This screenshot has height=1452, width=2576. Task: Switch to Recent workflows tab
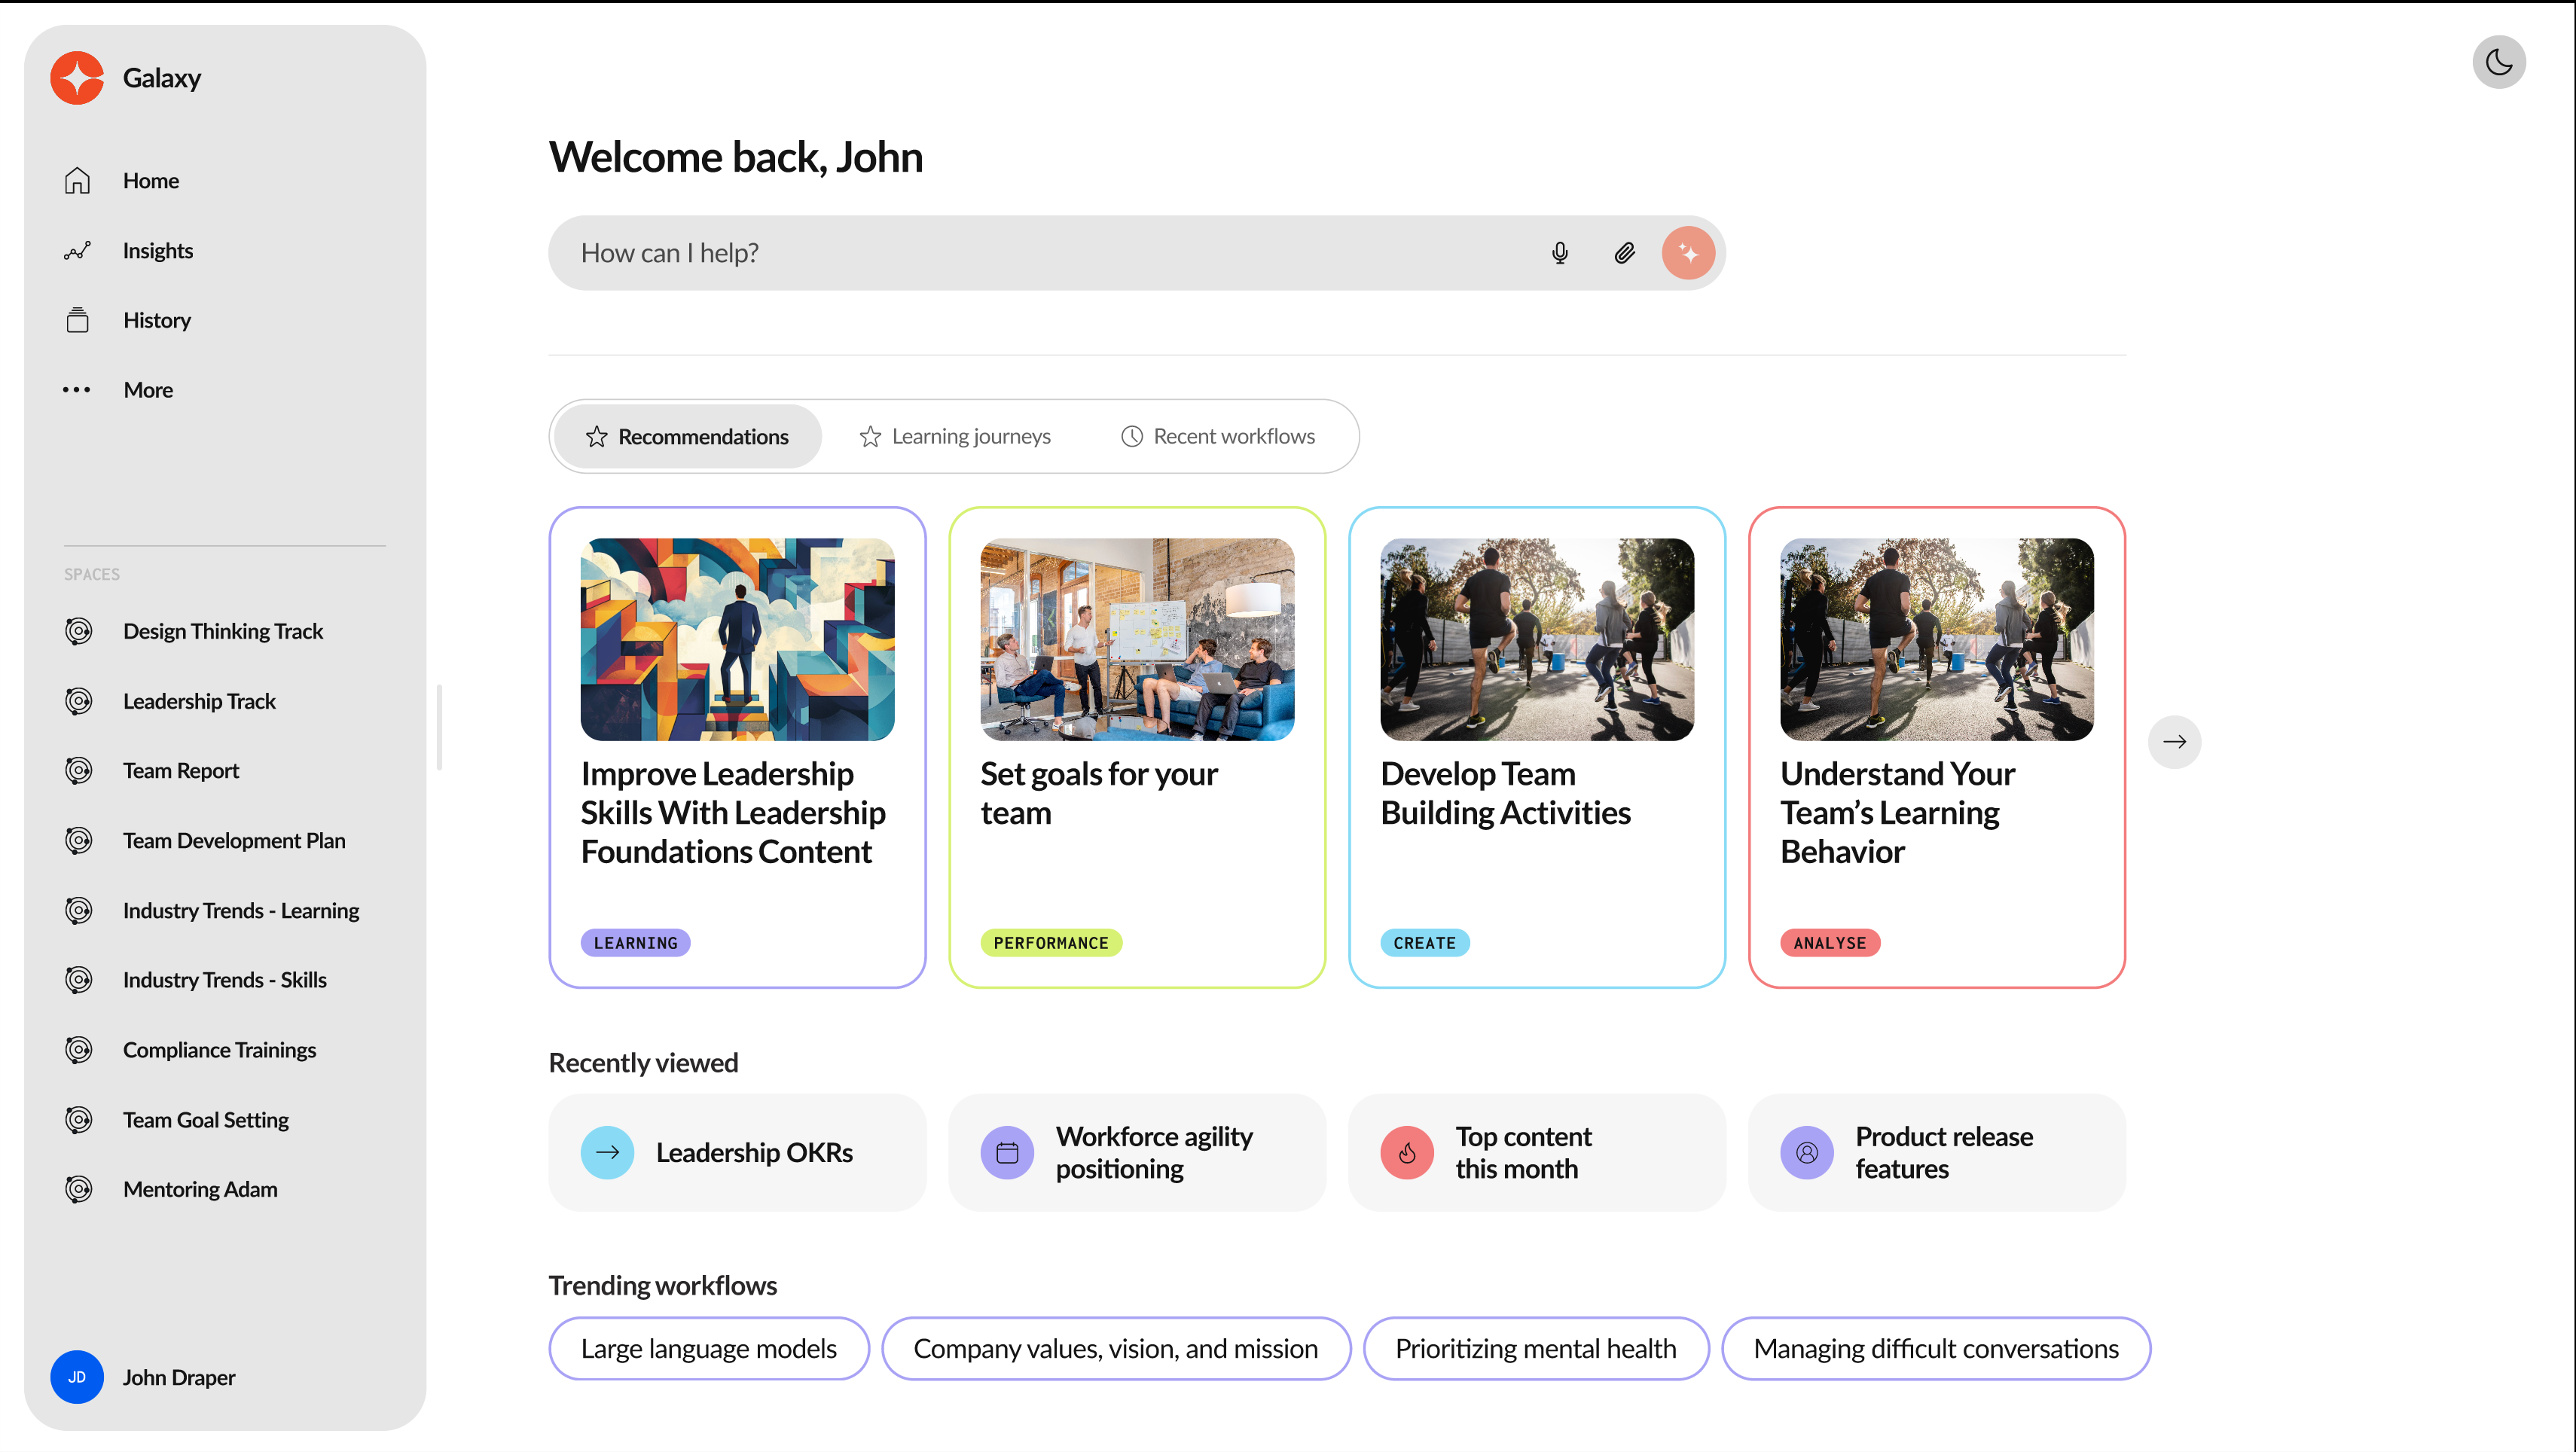click(x=1217, y=437)
